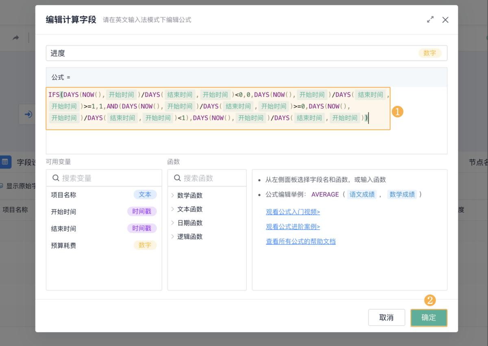Expand the 日期函数 category
The height and width of the screenshot is (346, 488).
[x=190, y=223]
